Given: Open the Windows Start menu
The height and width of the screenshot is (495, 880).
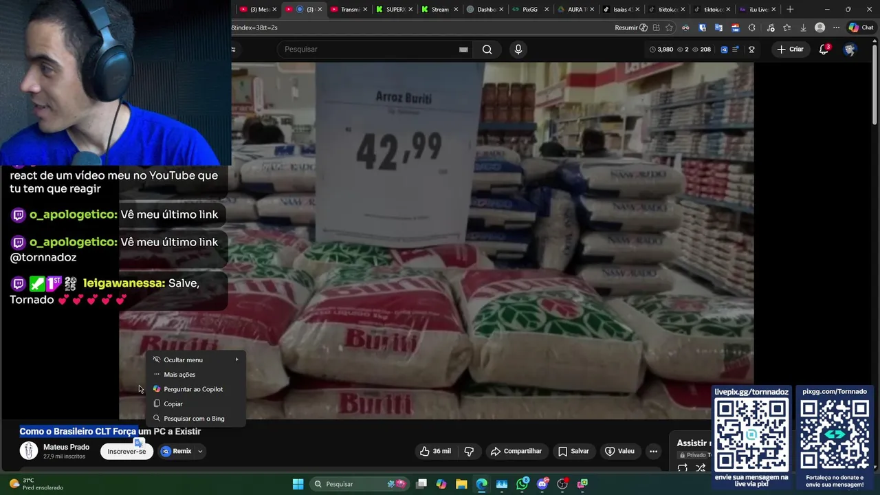Looking at the screenshot, I should tap(298, 484).
